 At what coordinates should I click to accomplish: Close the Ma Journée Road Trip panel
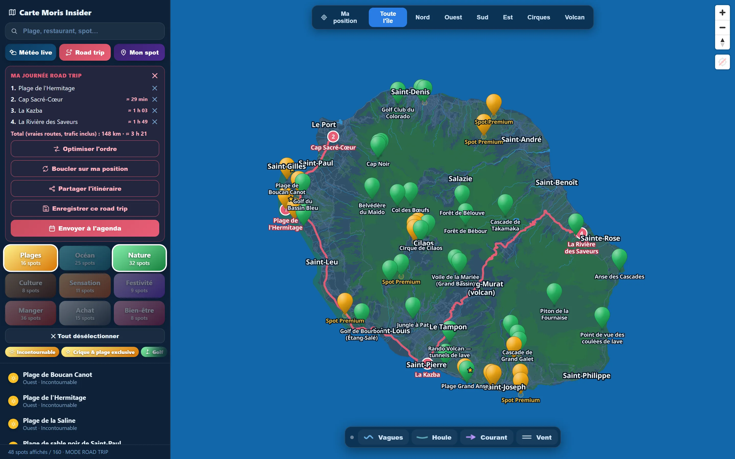(x=155, y=75)
